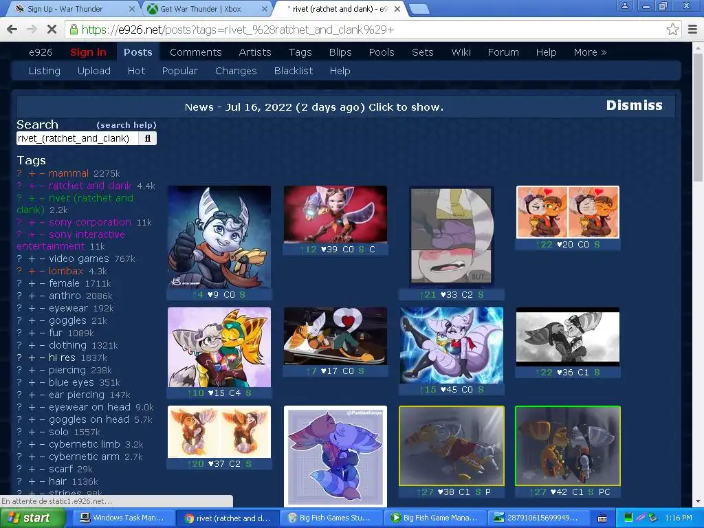This screenshot has height=528, width=704.
Task: Expand the More » menu
Action: (590, 52)
